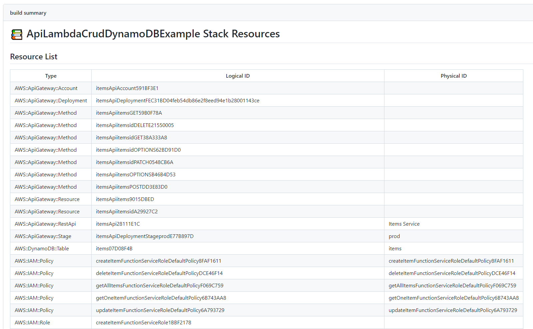
Task: Click the AWS::DynamoDB::Table type cell
Action: click(x=51, y=248)
